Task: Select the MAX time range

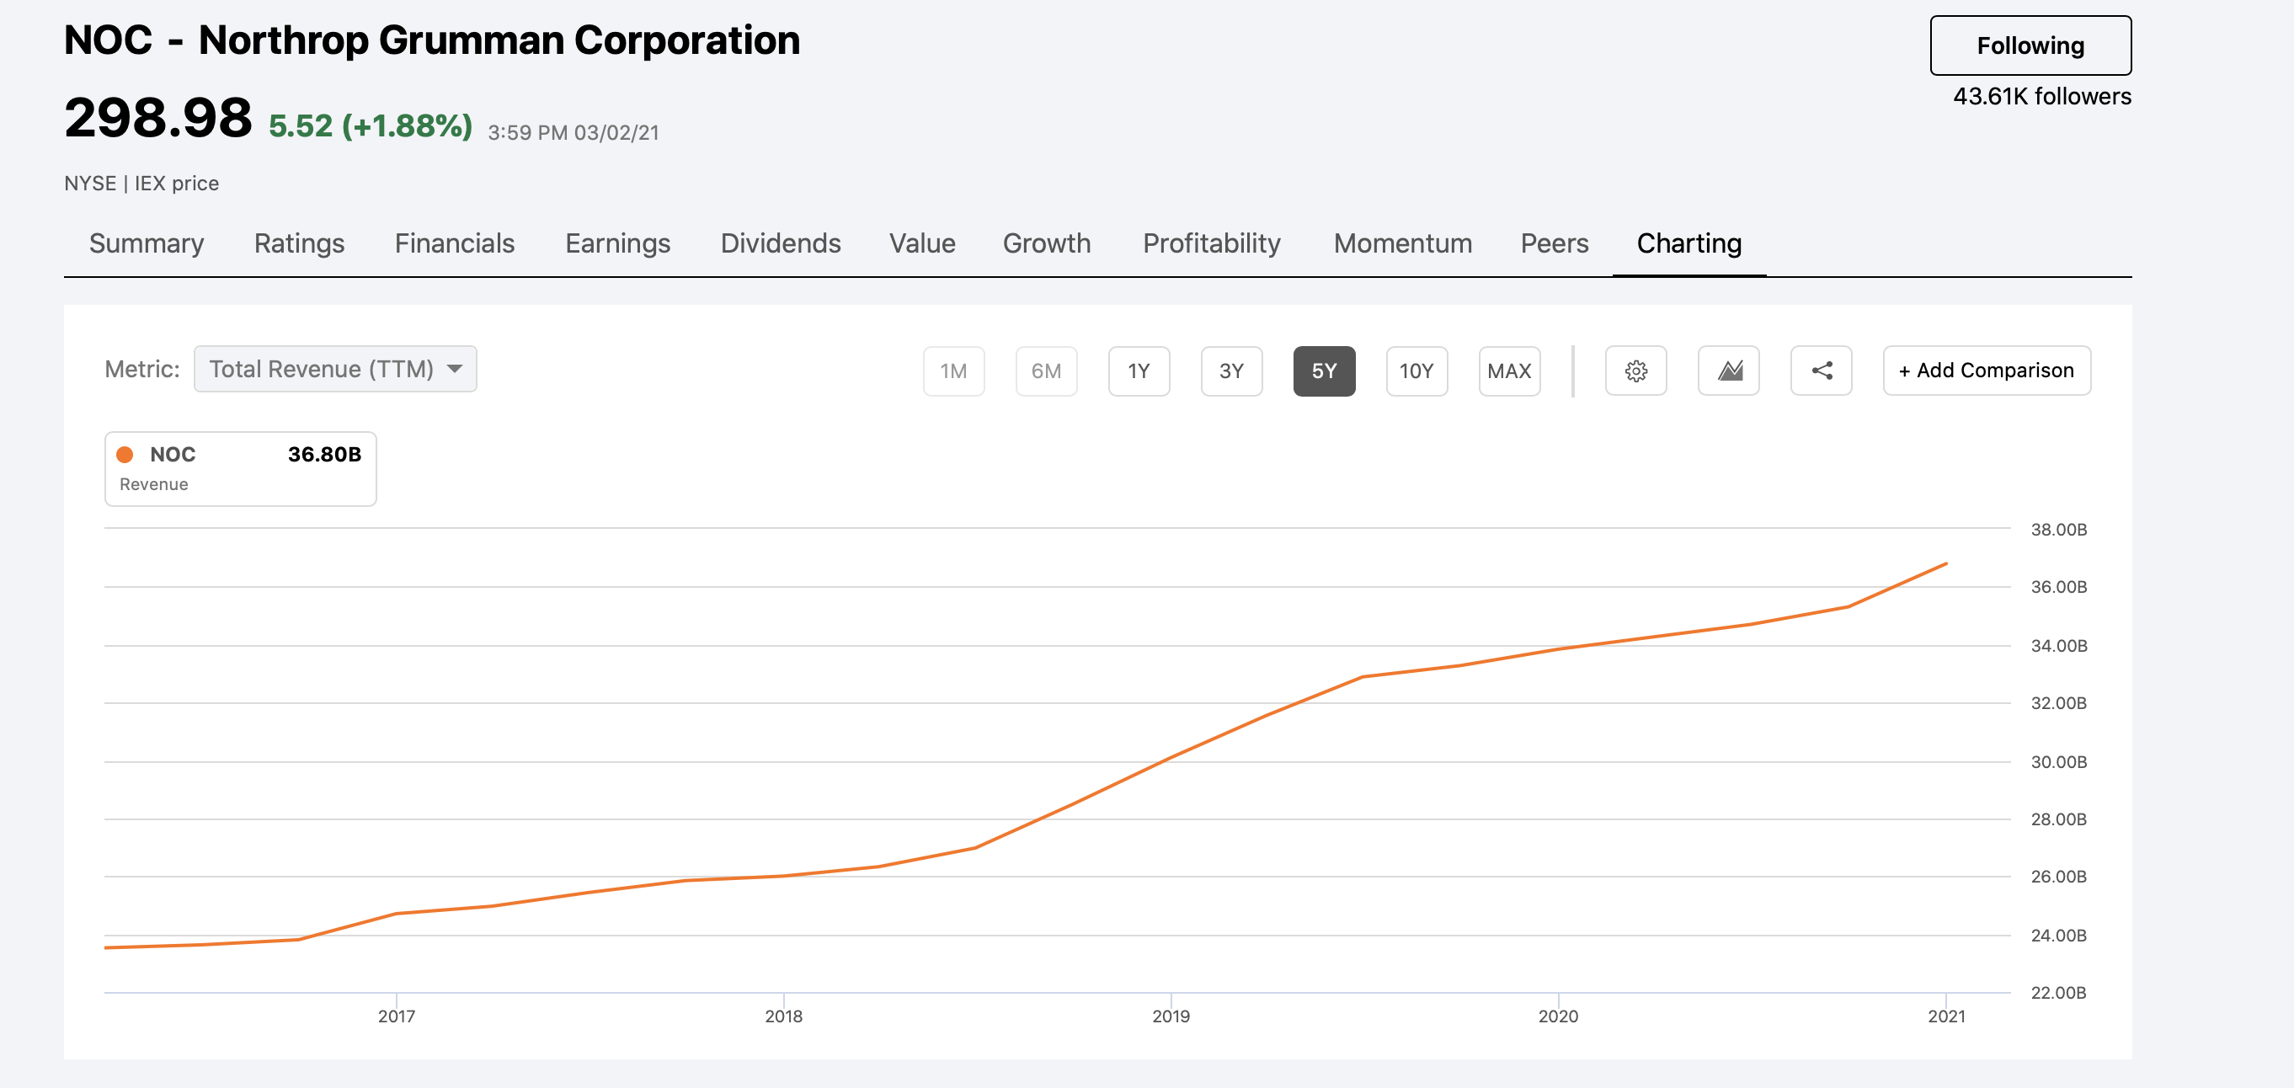Action: (1509, 371)
